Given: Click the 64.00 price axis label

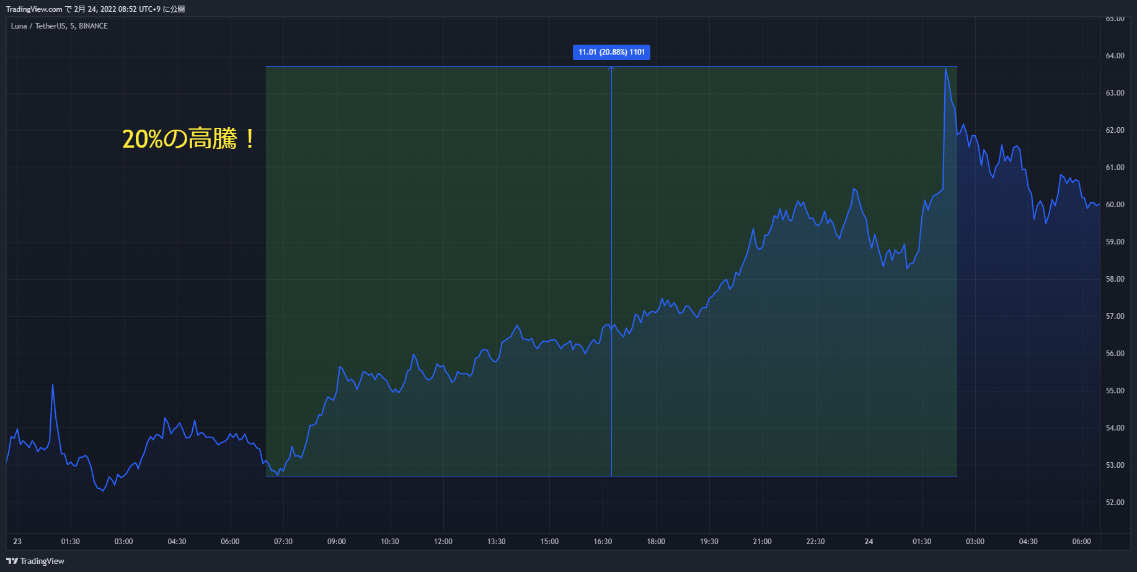Looking at the screenshot, I should tap(1115, 56).
